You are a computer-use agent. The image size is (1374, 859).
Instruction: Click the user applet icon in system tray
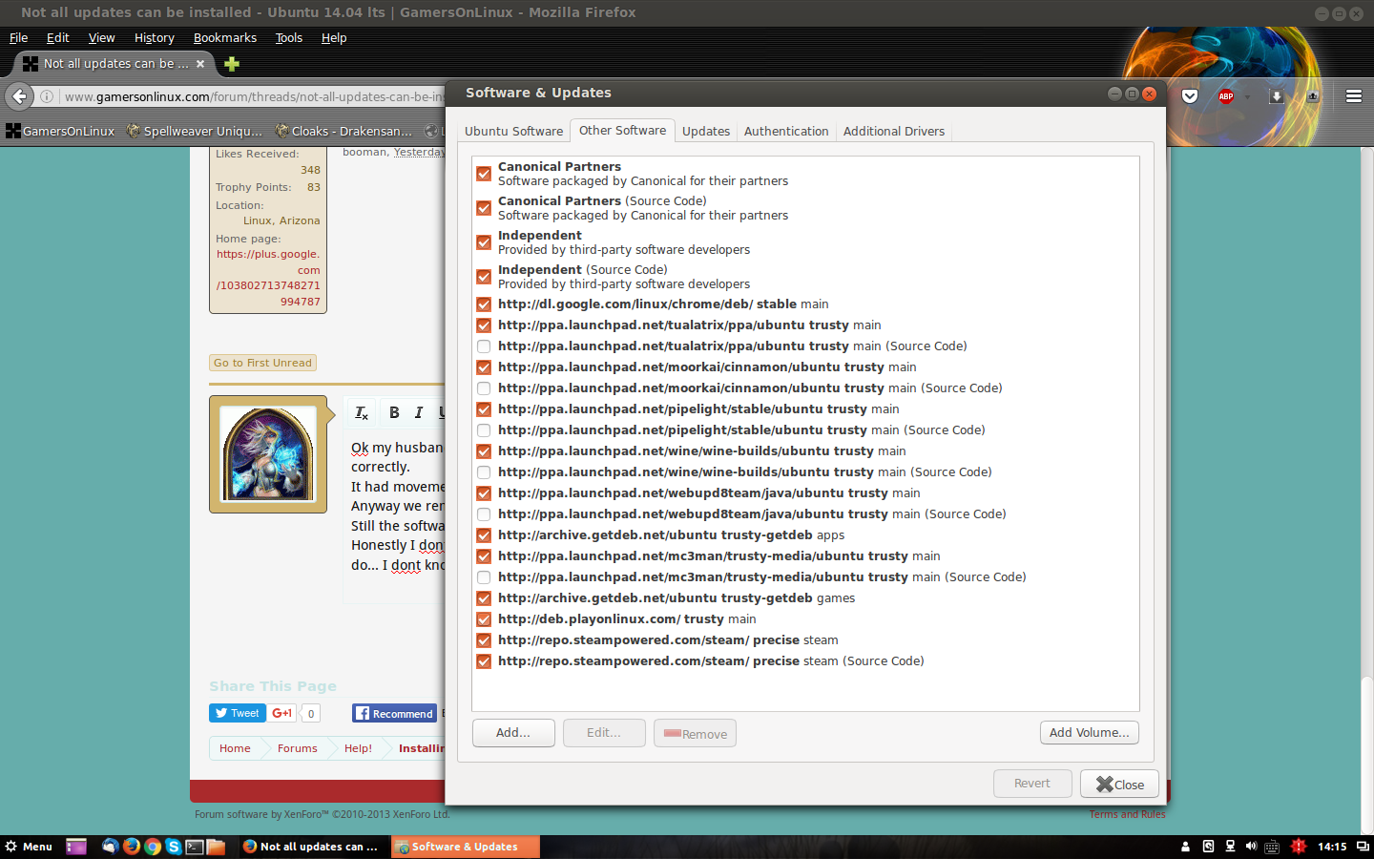[x=1186, y=847]
